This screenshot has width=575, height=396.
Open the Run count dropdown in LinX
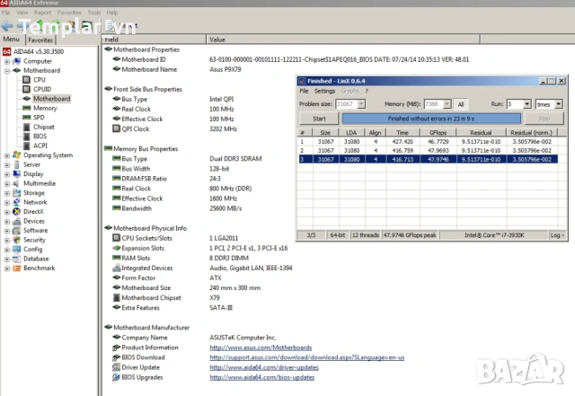coord(527,104)
